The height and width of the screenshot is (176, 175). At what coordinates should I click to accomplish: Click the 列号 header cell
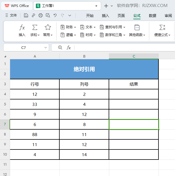[84, 84]
